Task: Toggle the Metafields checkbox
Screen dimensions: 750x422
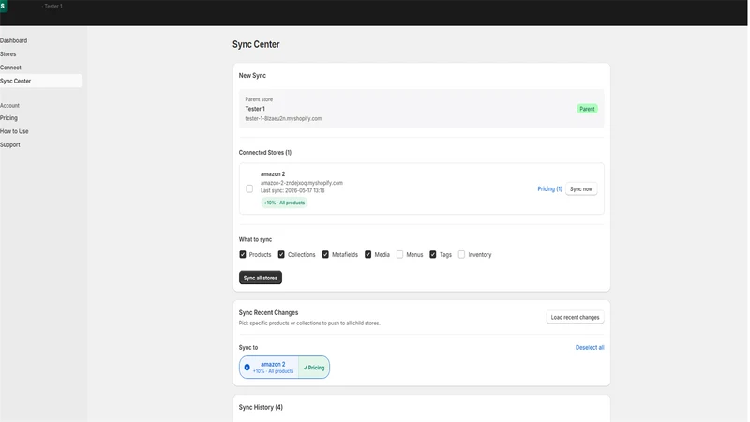Action: pyautogui.click(x=325, y=254)
